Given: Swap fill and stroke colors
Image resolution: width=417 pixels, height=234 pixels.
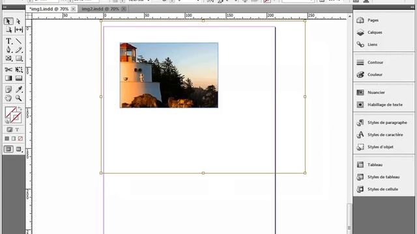Looking at the screenshot, I should coord(20,109).
